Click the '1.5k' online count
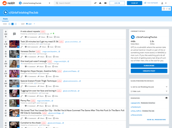Screen dimensions: 172x128 tap(152, 41)
